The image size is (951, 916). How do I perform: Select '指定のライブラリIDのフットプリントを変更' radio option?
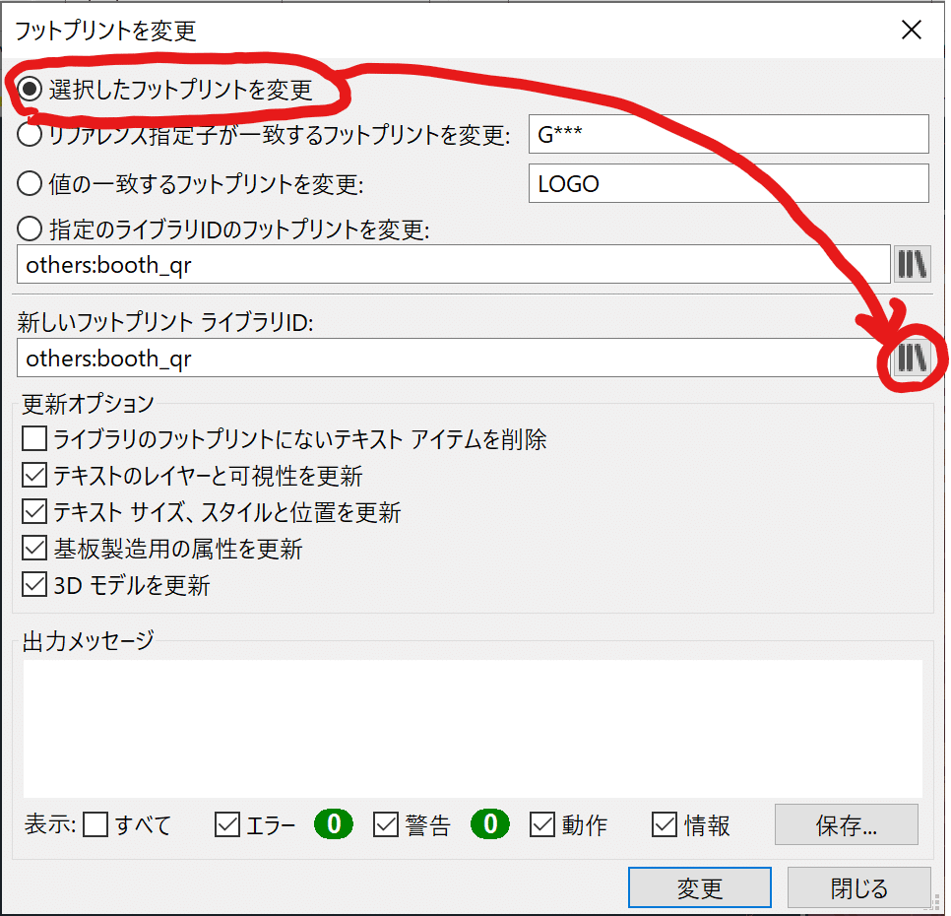click(30, 229)
